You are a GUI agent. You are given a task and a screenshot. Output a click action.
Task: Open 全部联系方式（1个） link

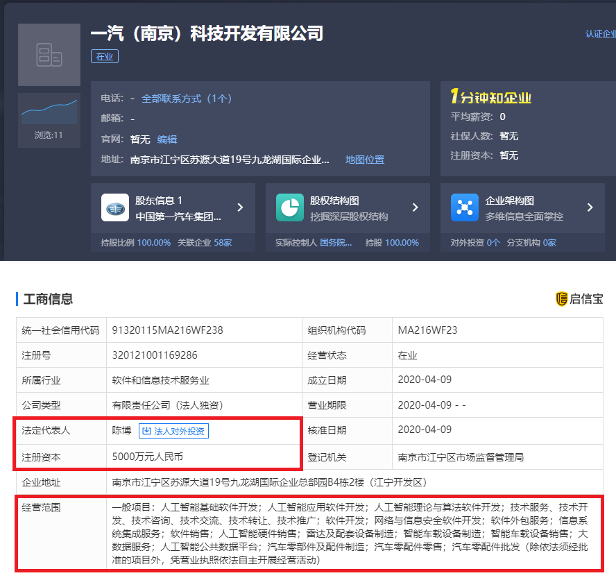tap(187, 99)
